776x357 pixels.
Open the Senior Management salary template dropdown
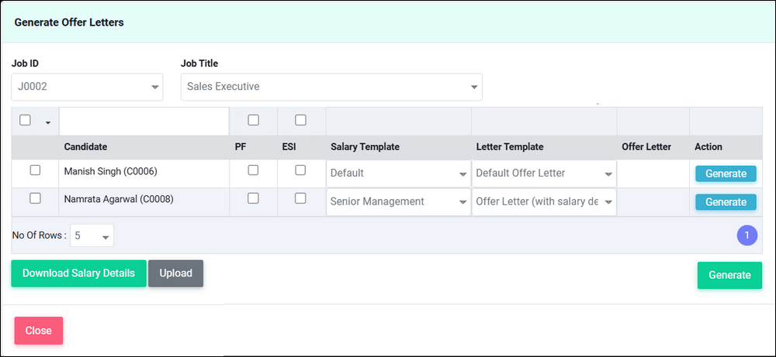[x=398, y=201]
